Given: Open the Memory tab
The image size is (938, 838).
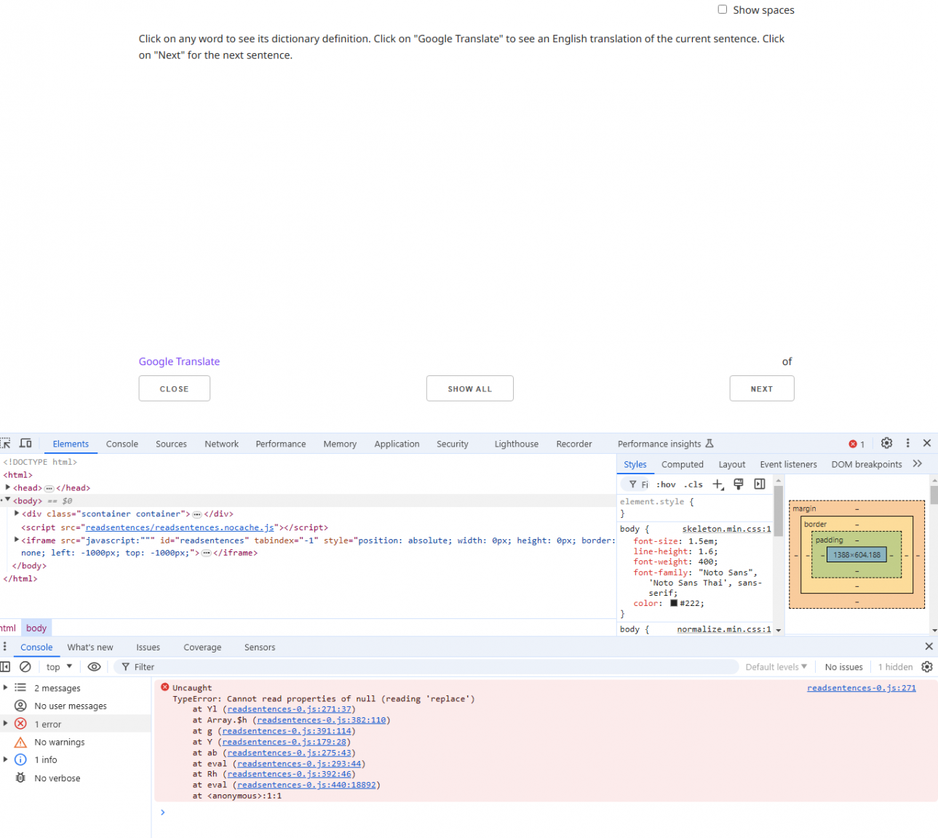Looking at the screenshot, I should [340, 444].
